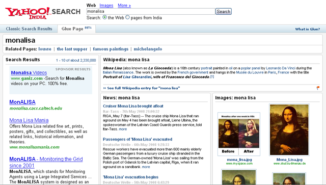This screenshot has width=326, height=185.
Task: Open related page 'michelangelo'
Action: point(148,49)
